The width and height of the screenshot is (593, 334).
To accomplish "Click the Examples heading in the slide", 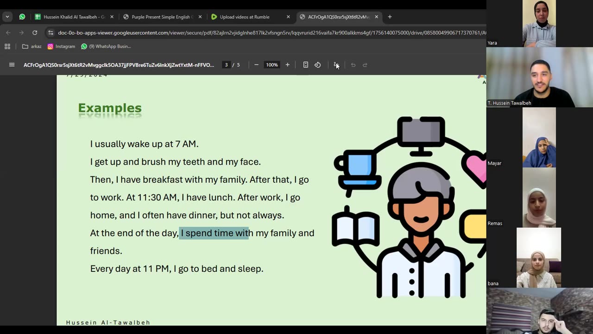I will point(110,109).
